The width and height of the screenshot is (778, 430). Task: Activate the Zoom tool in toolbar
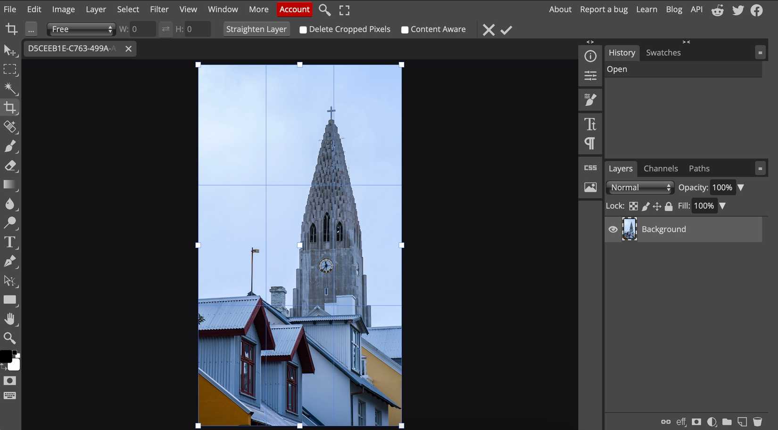(10, 338)
